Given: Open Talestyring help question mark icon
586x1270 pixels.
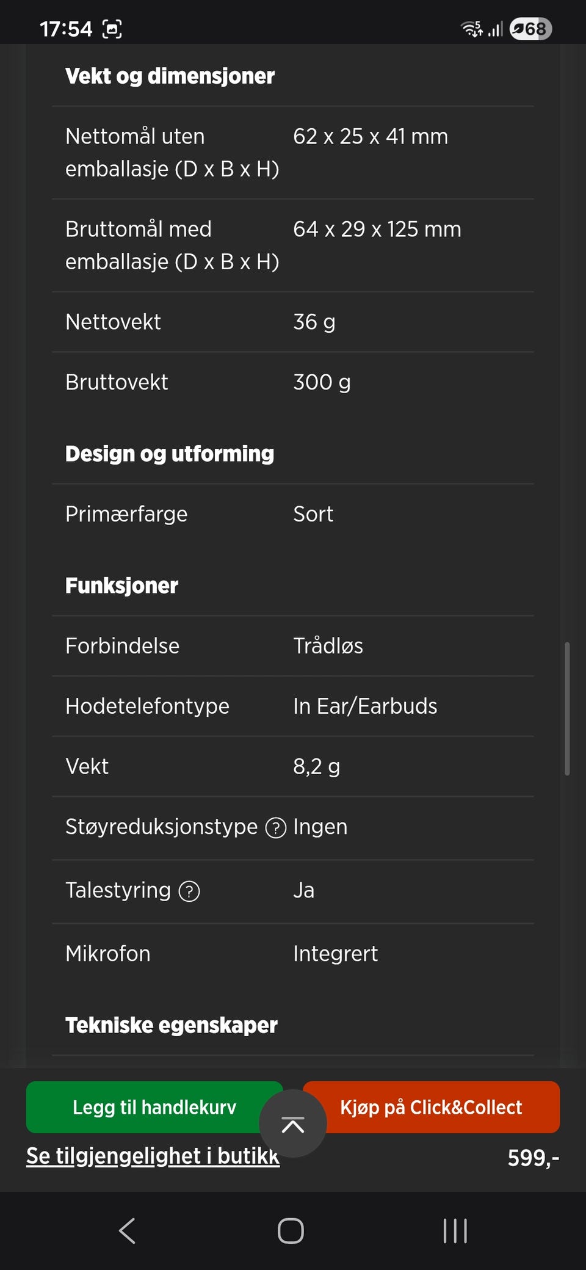Looking at the screenshot, I should 189,891.
